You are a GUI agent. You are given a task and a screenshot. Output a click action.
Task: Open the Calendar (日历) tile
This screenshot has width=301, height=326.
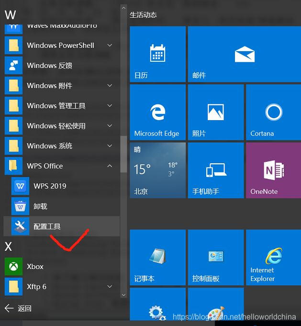tap(157, 54)
